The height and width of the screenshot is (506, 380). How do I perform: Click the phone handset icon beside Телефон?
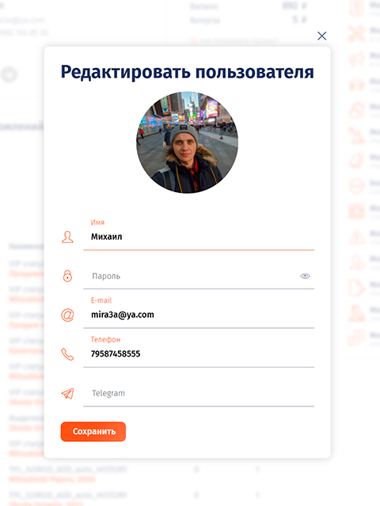coord(67,354)
